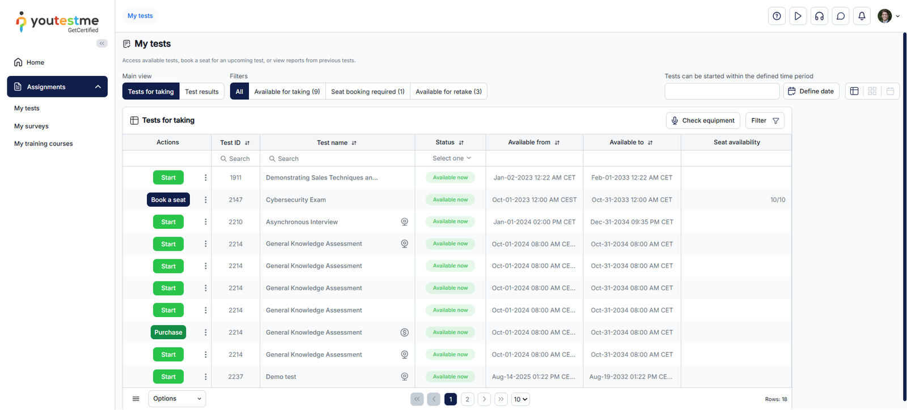This screenshot has width=907, height=410.
Task: Open the Status Select one dropdown
Action: pos(451,159)
